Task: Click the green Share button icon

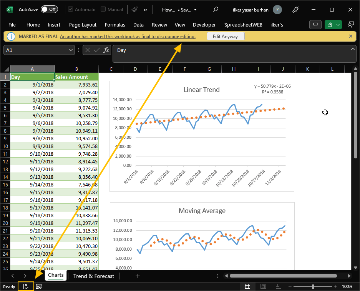Action: click(330, 25)
